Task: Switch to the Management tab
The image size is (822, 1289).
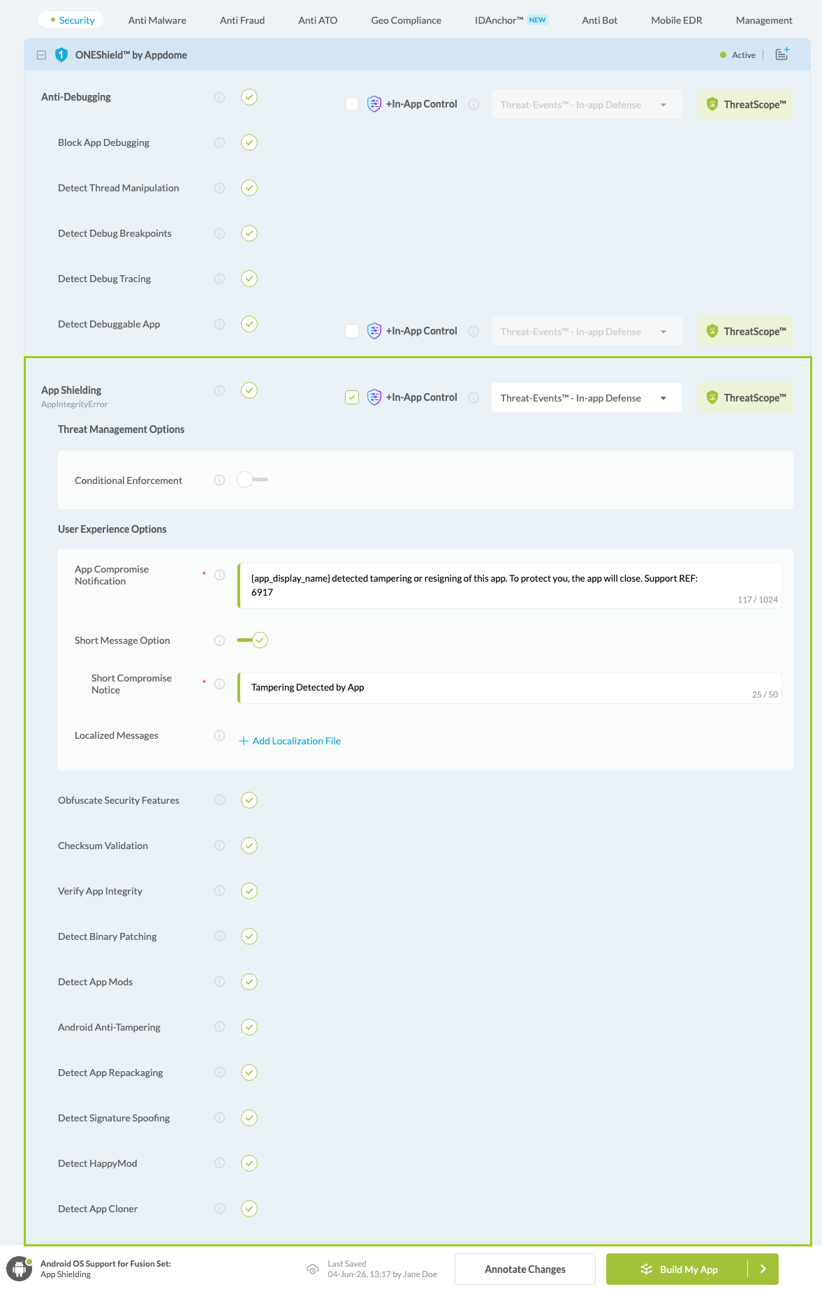Action: click(x=764, y=20)
